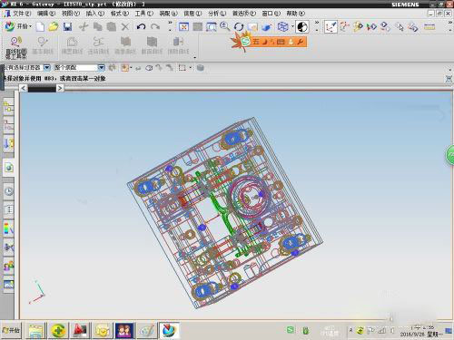Image resolution: width=454 pixels, height=340 pixels.
Task: Click the Undo arrow icon
Action: click(141, 27)
